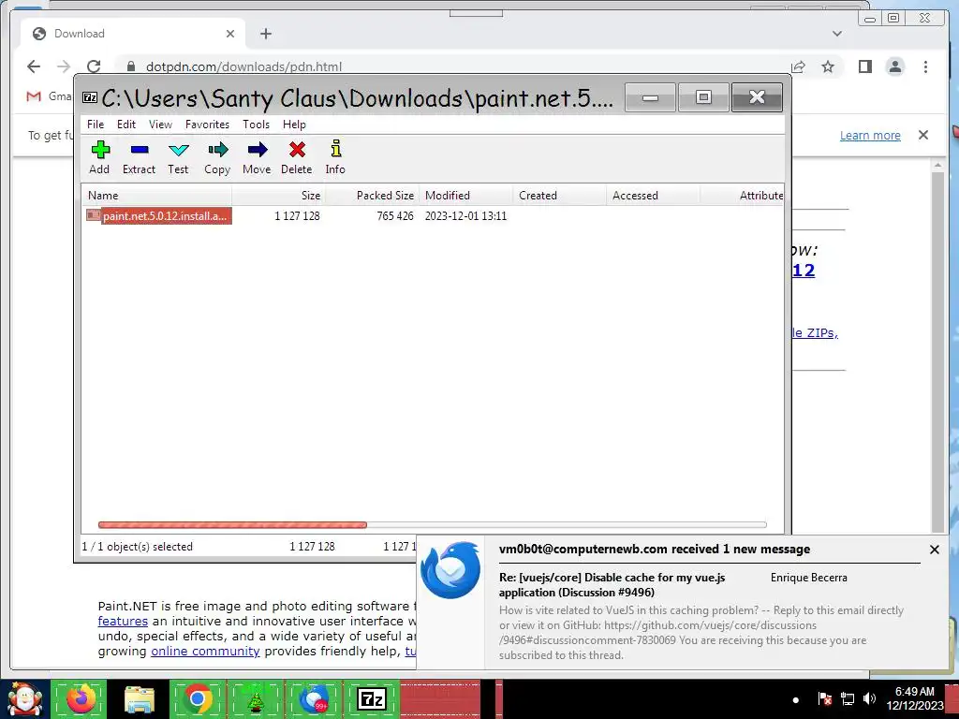Expand Chrome tab search chevron
This screenshot has width=959, height=719.
(x=837, y=34)
